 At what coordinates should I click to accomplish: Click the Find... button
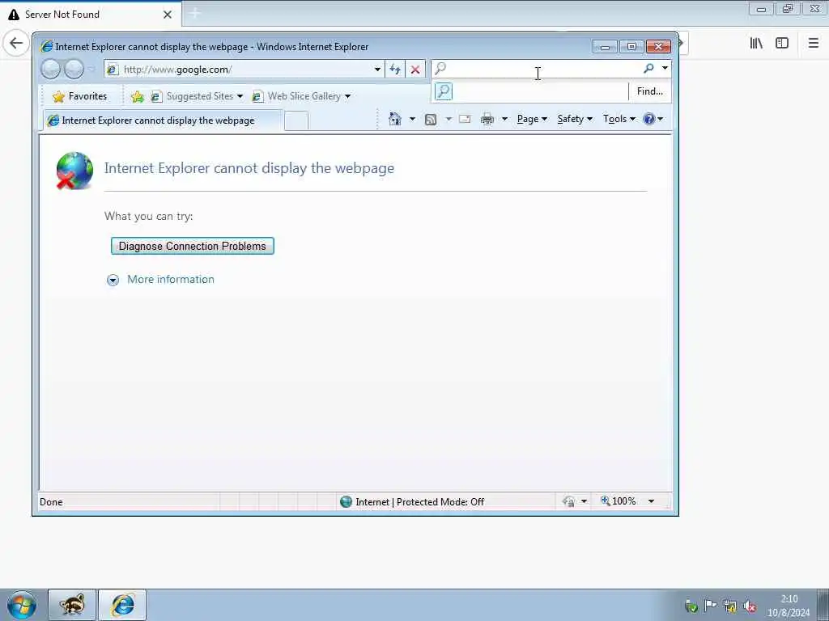650,91
